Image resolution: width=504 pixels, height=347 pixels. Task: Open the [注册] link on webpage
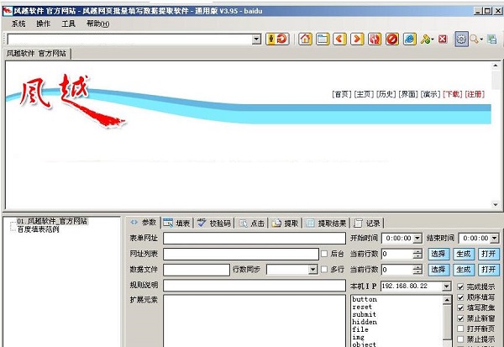pos(475,94)
